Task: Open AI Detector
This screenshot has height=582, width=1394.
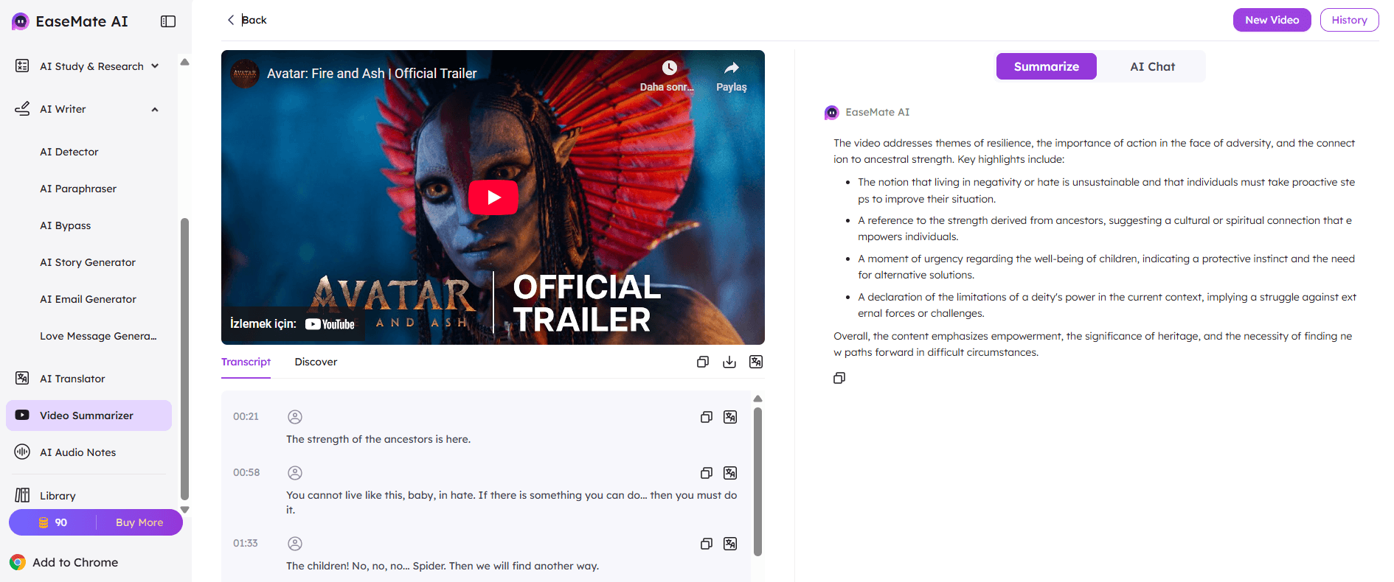Action: pyautogui.click(x=69, y=152)
